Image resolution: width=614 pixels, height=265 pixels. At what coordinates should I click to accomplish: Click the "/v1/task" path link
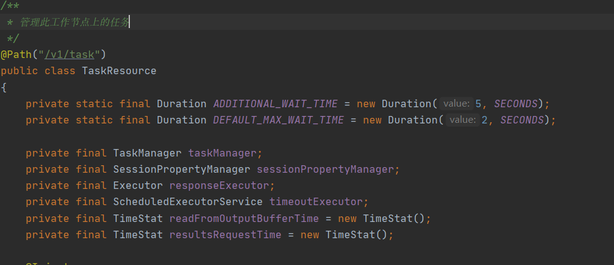(69, 55)
